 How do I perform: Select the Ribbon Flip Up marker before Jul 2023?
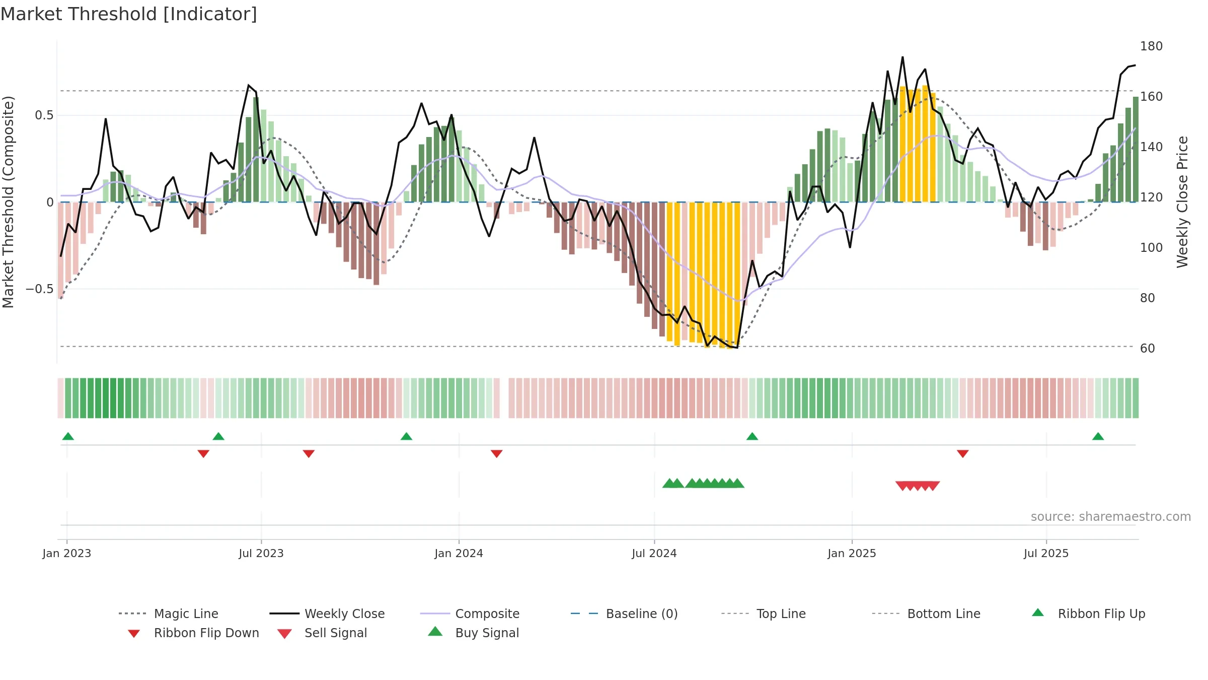(x=218, y=436)
